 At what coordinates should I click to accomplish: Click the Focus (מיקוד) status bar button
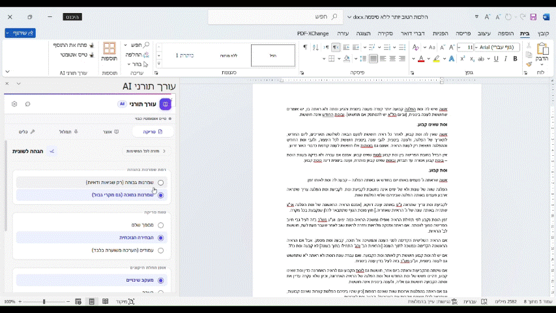[x=125, y=302]
